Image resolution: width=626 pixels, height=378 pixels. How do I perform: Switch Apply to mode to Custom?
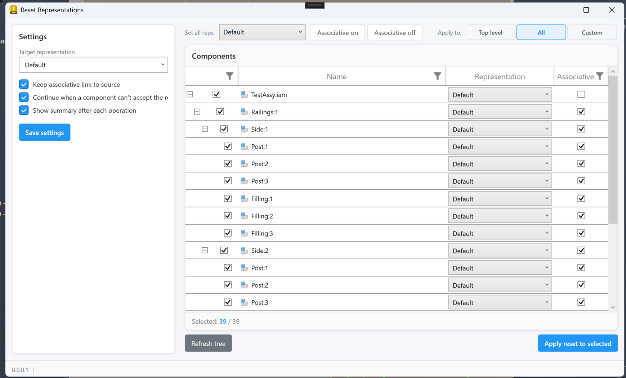tap(592, 32)
